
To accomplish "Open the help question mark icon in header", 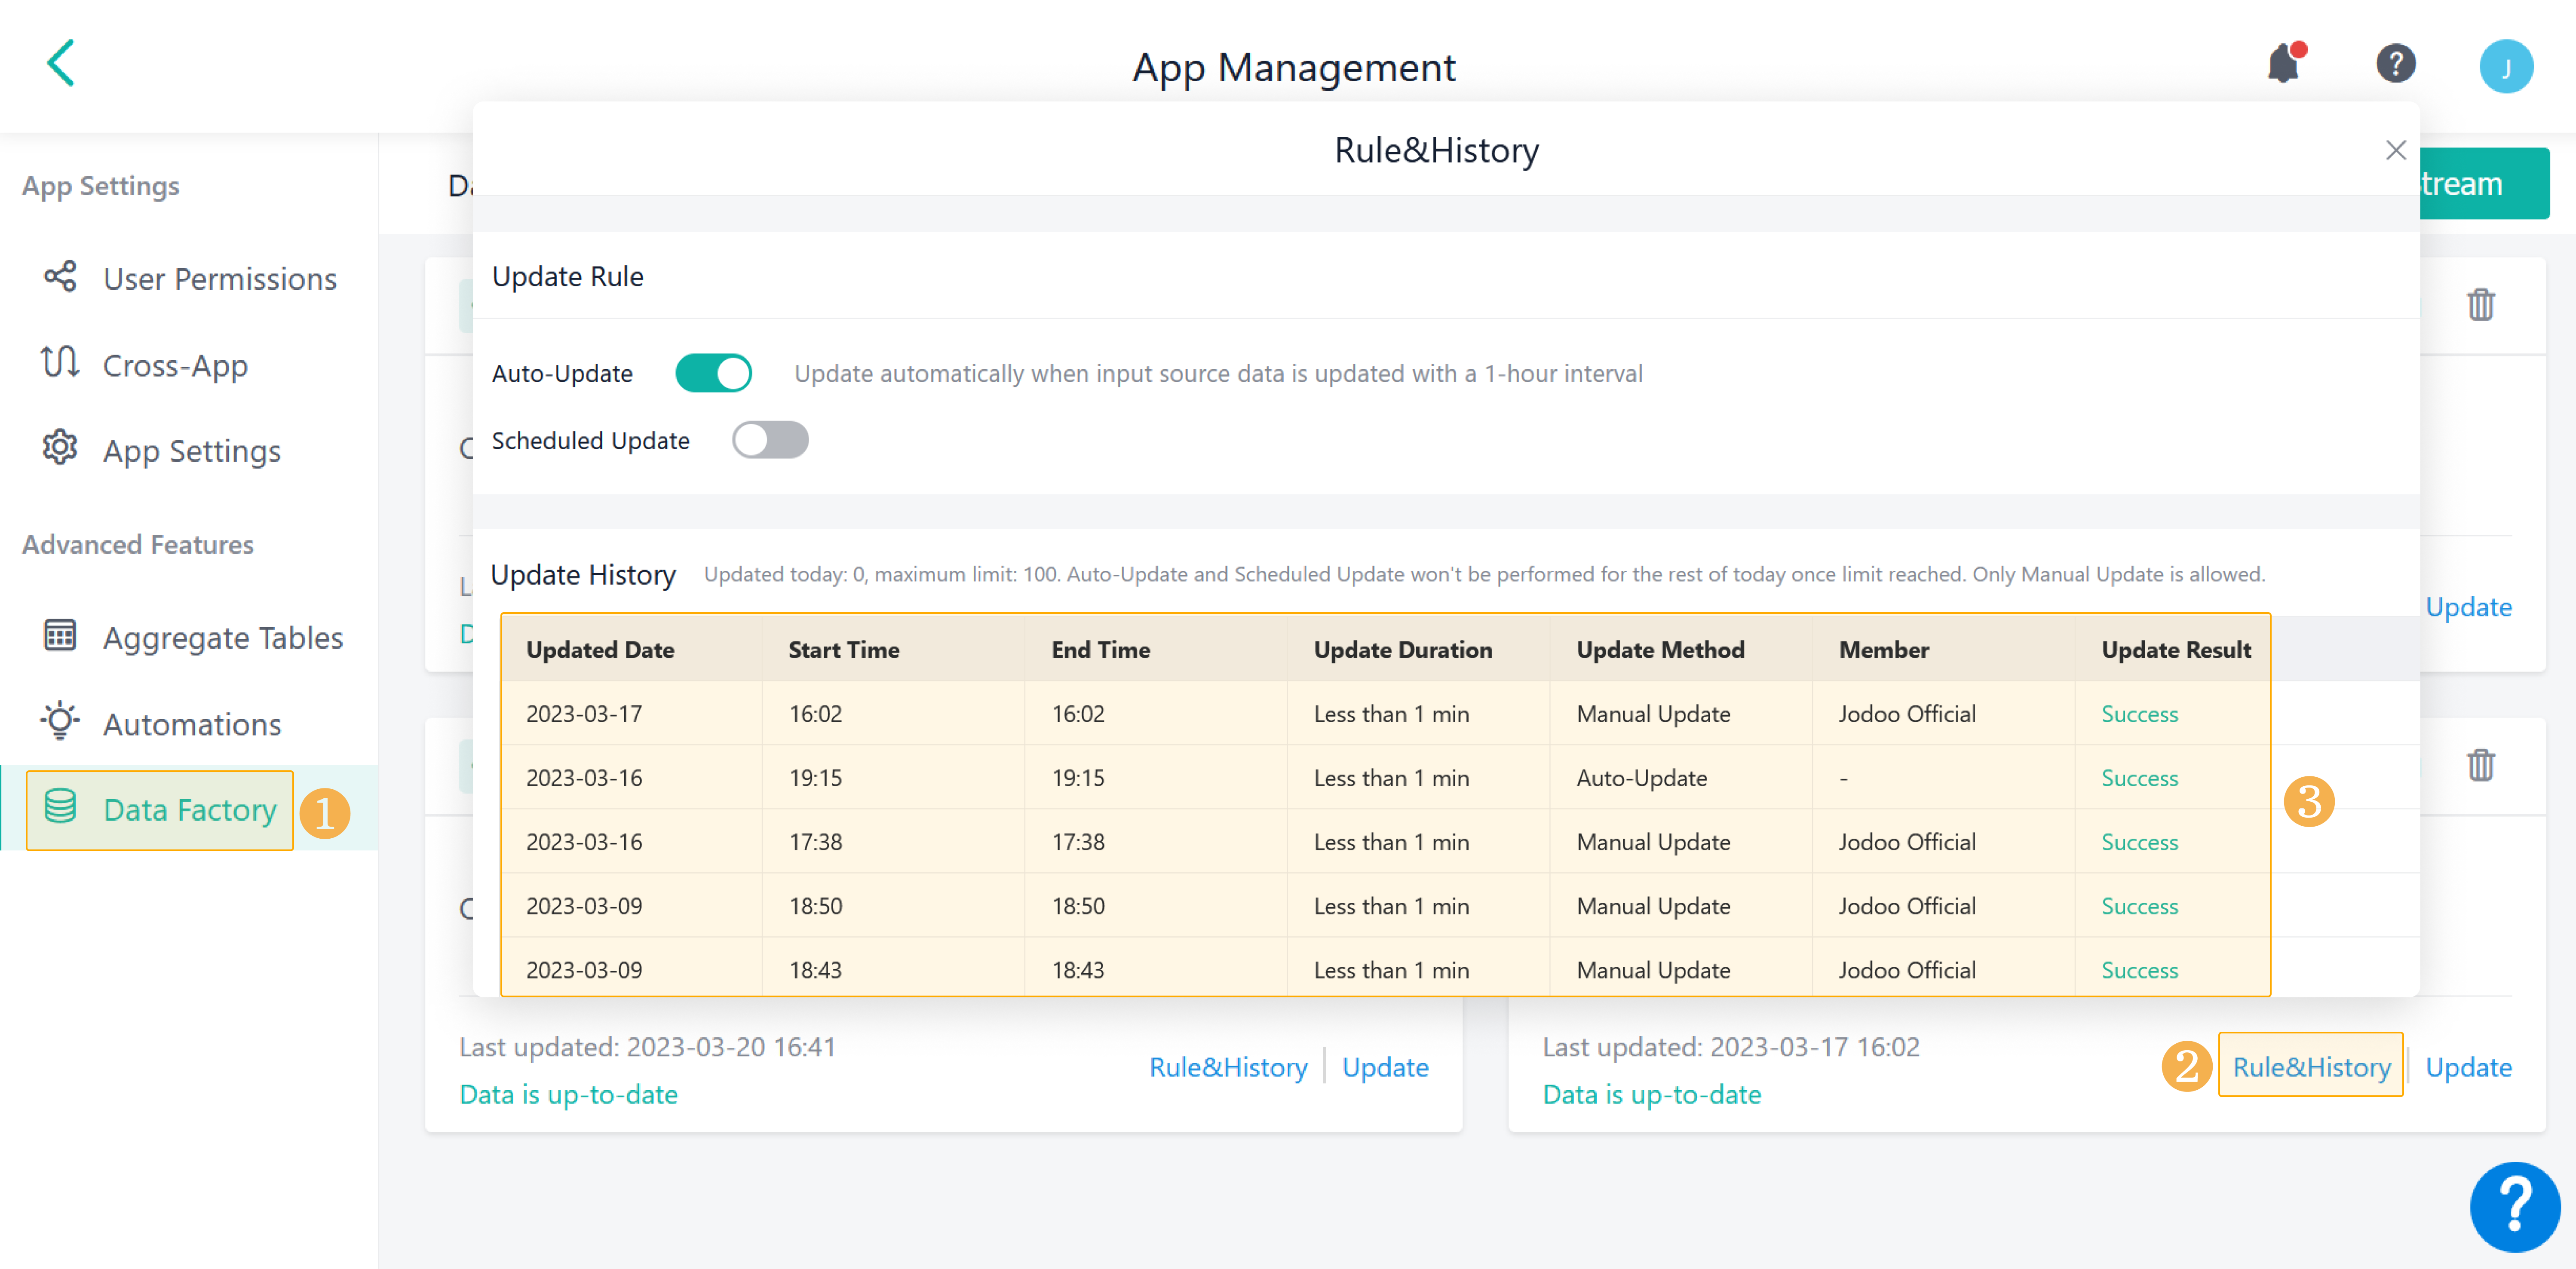I will (2395, 64).
